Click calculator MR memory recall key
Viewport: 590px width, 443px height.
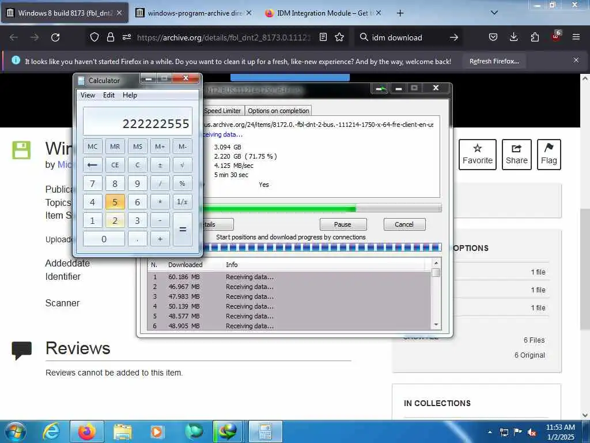click(115, 147)
